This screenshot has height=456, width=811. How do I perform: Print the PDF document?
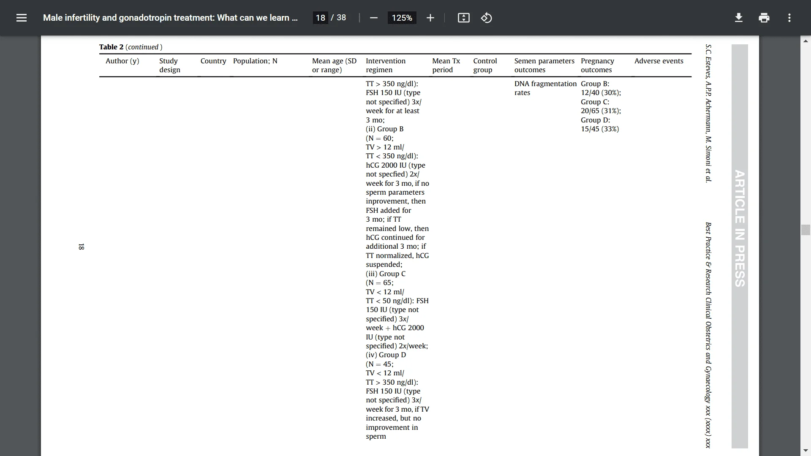764,18
